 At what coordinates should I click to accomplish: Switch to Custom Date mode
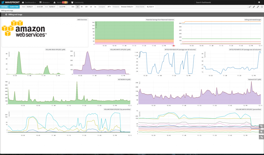pos(14,7)
